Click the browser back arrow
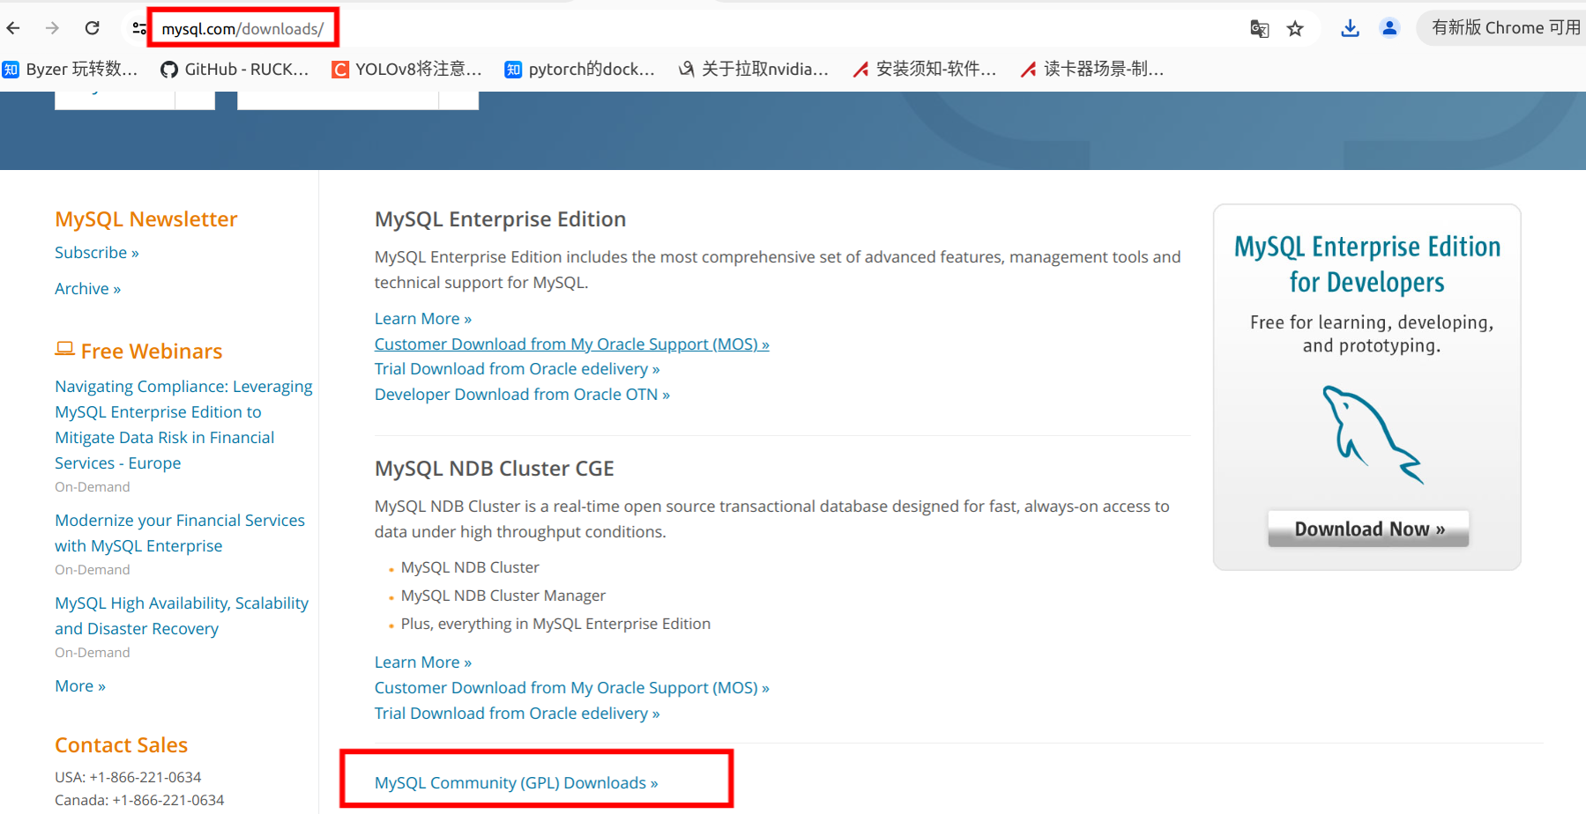 point(13,28)
